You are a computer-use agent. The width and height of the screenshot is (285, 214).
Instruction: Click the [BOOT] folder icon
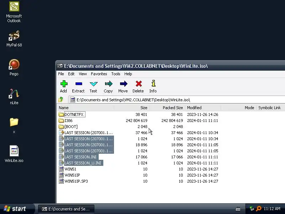pyautogui.click(x=61, y=127)
